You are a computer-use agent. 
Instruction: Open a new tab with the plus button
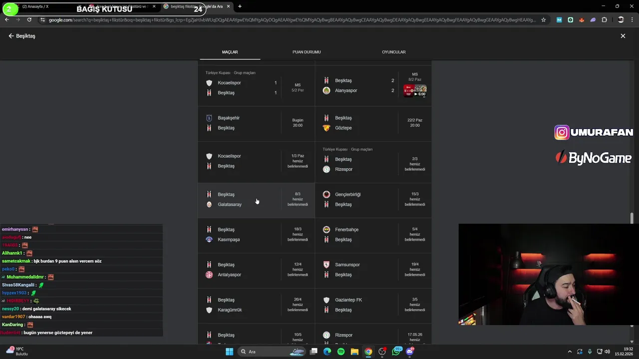point(240,6)
